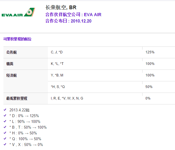Click the 合作公布日 : 2010.12.20 text
The width and height of the screenshot is (175, 150).
pos(68,21)
